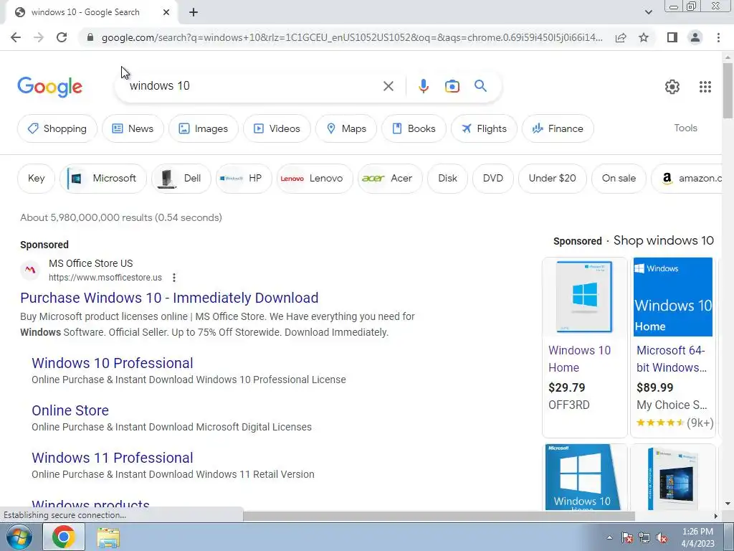Open File Explorer from taskbar
Viewport: 734px width, 551px height.
pyautogui.click(x=108, y=537)
